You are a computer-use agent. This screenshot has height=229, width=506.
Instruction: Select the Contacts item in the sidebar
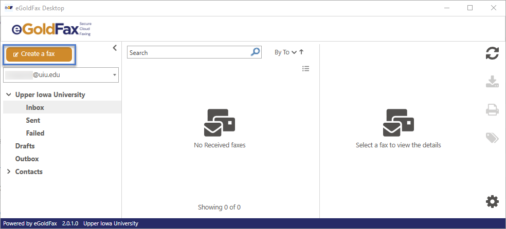click(x=29, y=171)
